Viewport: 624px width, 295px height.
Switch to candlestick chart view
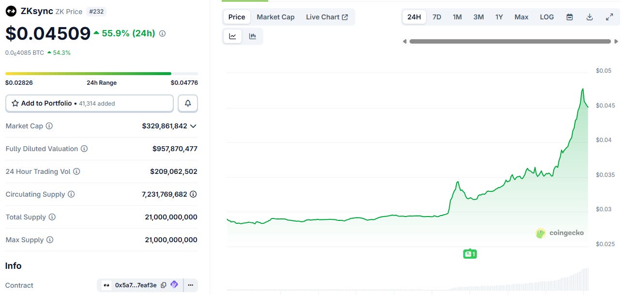tap(253, 36)
